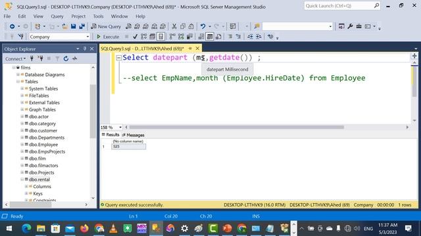Save the query with the Save icon

coord(73,26)
